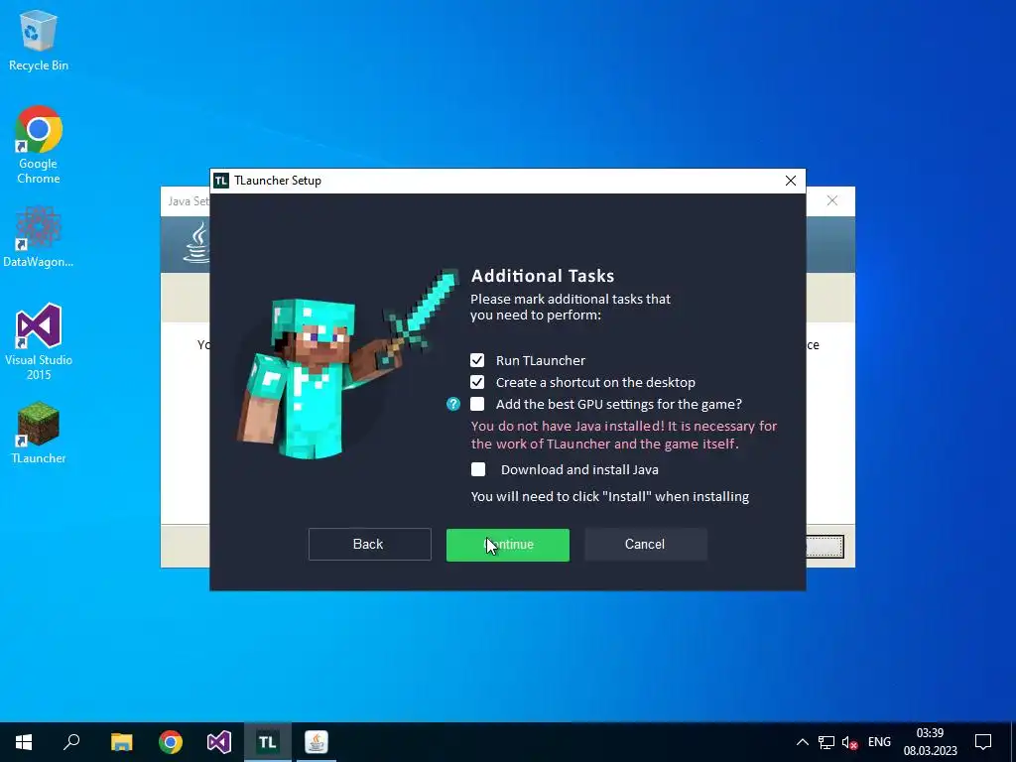Show hidden system tray icons
Screen dimensions: 1016x762
tap(802, 742)
